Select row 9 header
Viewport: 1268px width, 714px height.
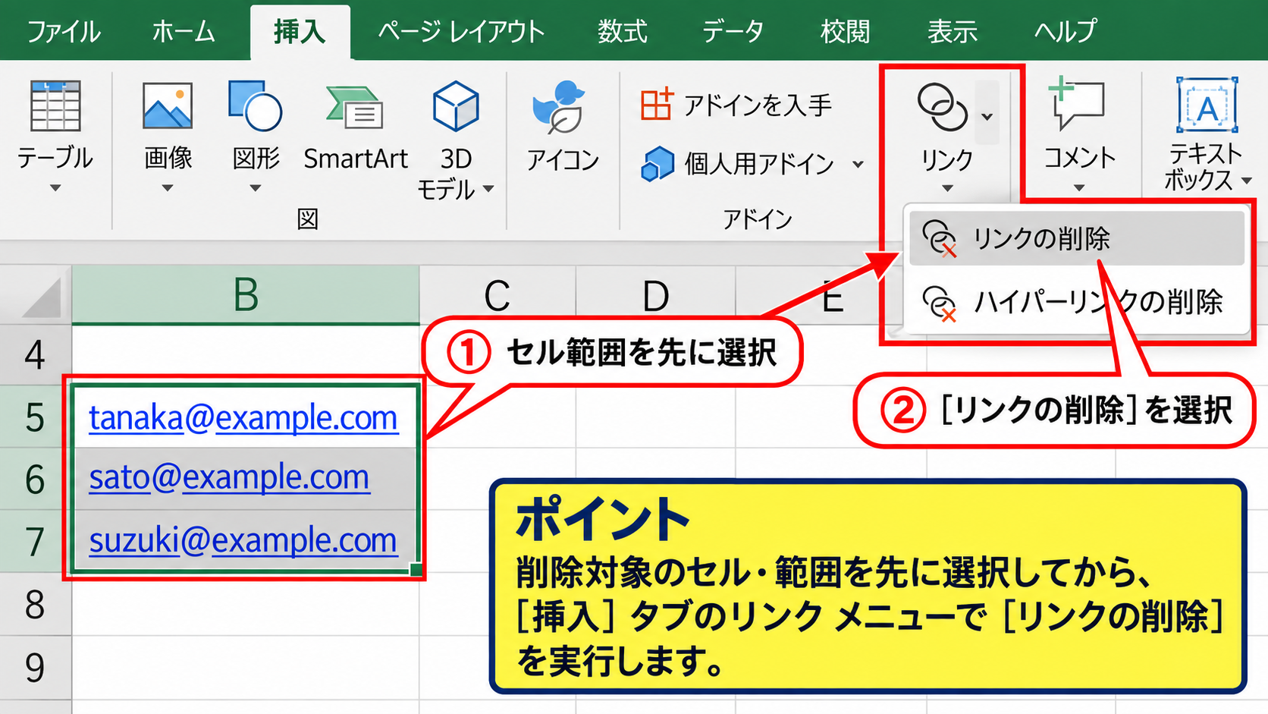pyautogui.click(x=35, y=668)
